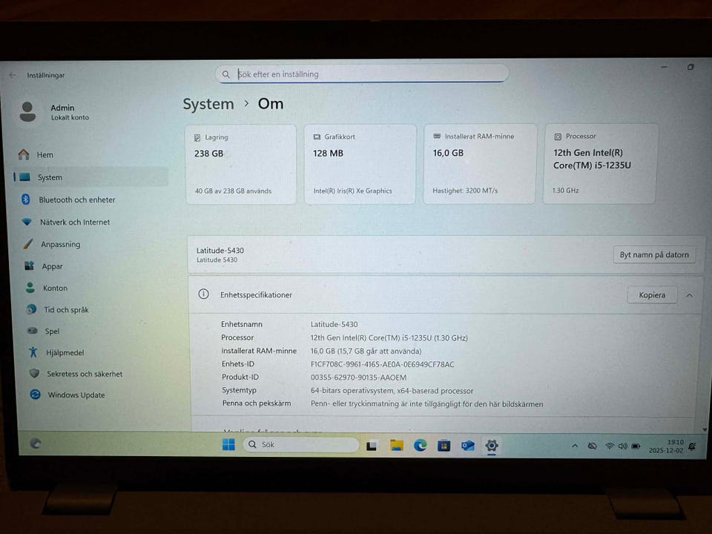
Task: Click the crossed-out cloud tray icon
Action: pos(592,446)
